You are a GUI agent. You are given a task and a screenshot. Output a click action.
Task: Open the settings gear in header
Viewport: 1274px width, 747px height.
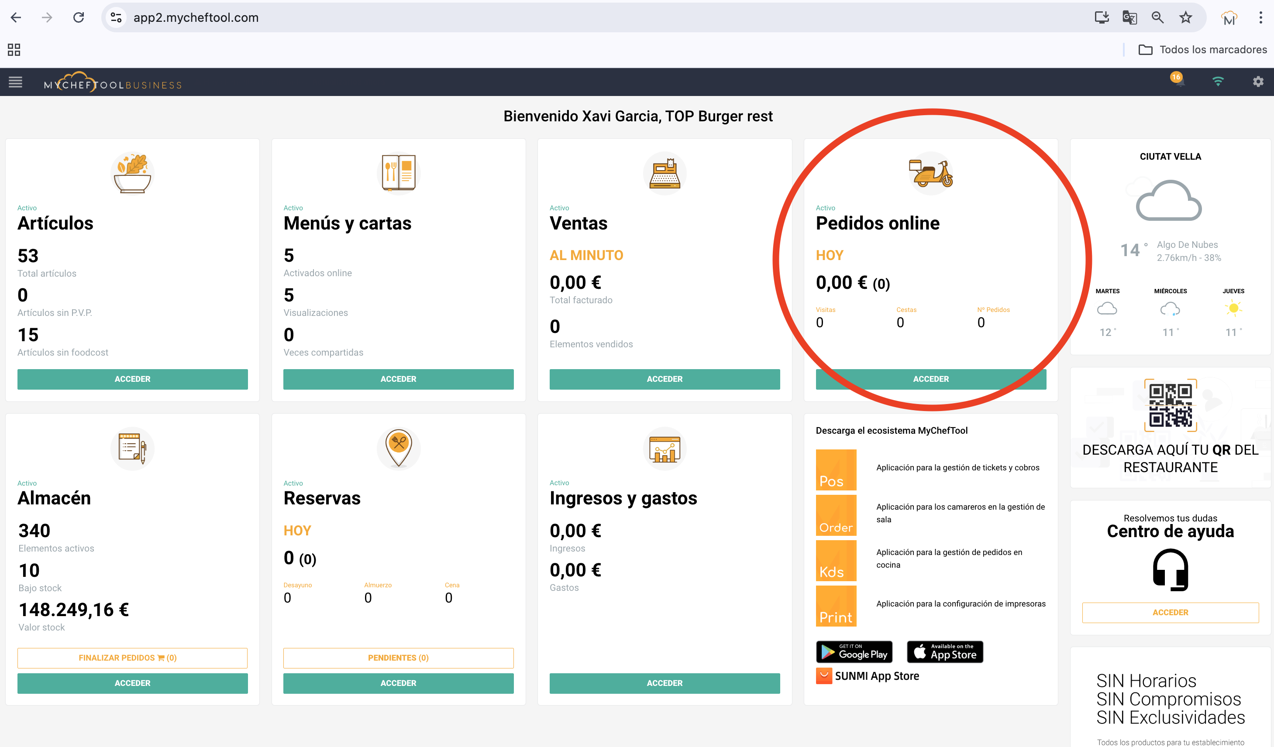point(1258,81)
